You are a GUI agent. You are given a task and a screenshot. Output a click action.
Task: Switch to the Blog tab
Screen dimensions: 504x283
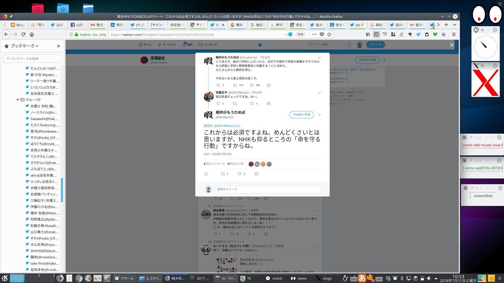click(x=18, y=25)
